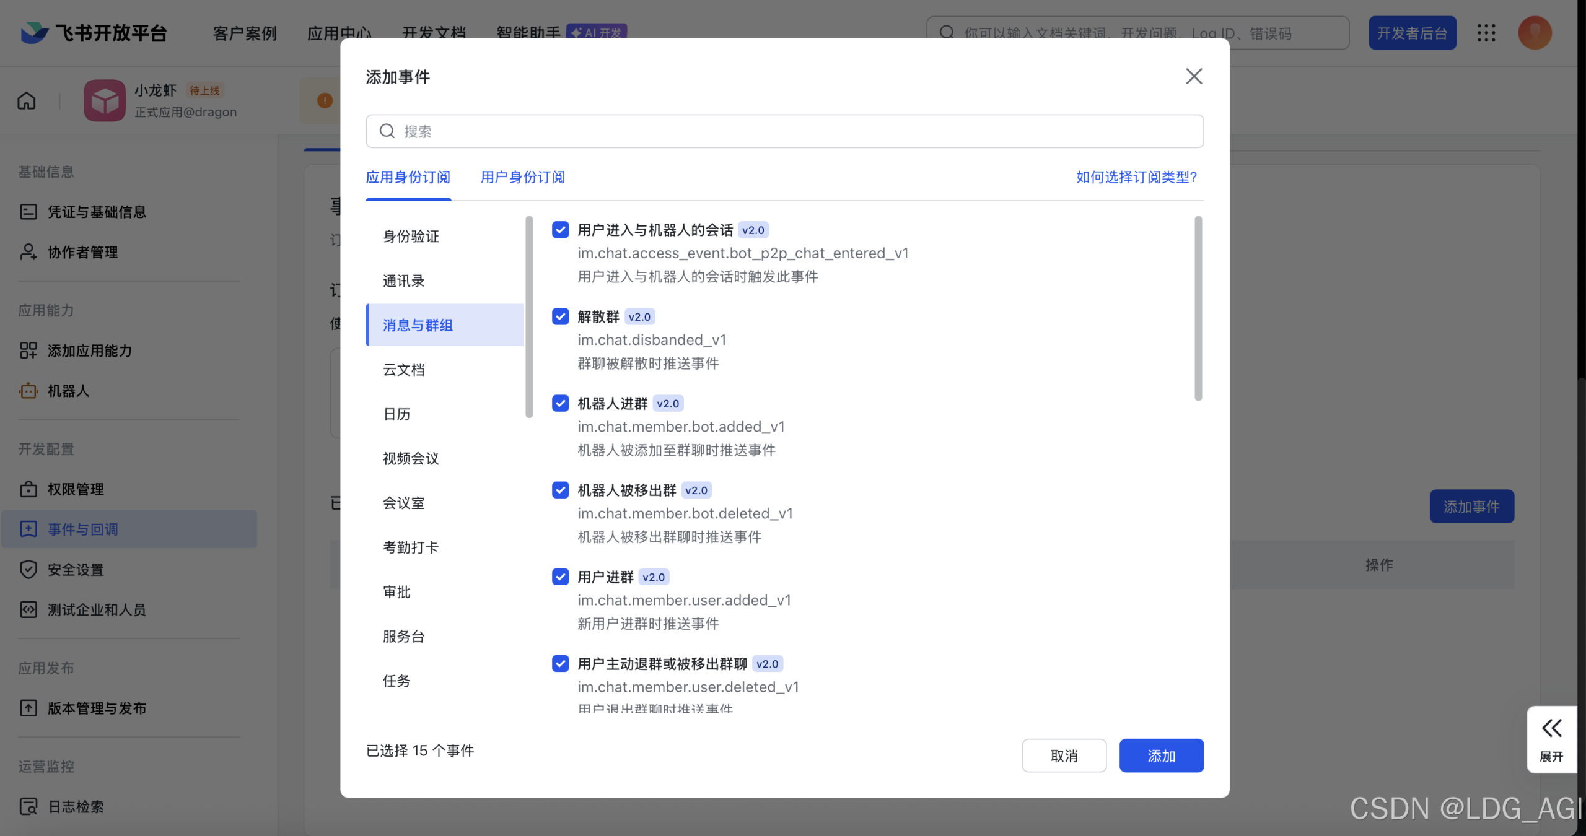Open 权限管理 in the sidebar
1586x836 pixels.
pyautogui.click(x=76, y=489)
